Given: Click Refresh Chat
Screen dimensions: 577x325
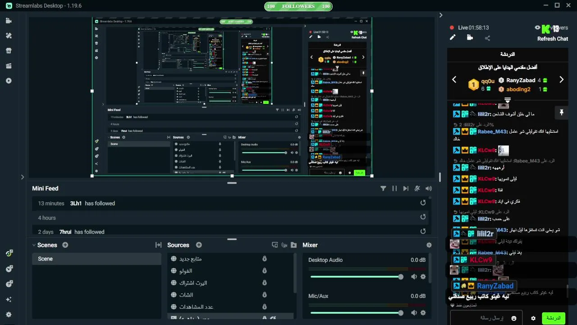Looking at the screenshot, I should click(x=552, y=39).
